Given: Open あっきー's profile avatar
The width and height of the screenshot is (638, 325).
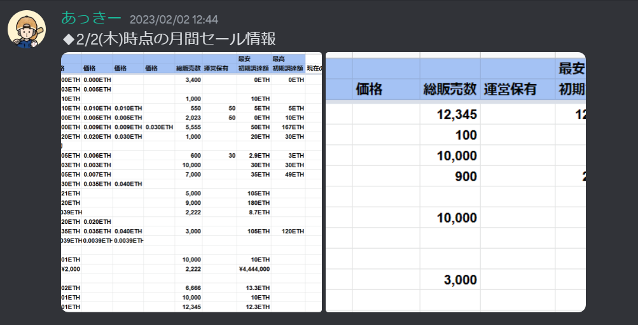Looking at the screenshot, I should 27,29.
